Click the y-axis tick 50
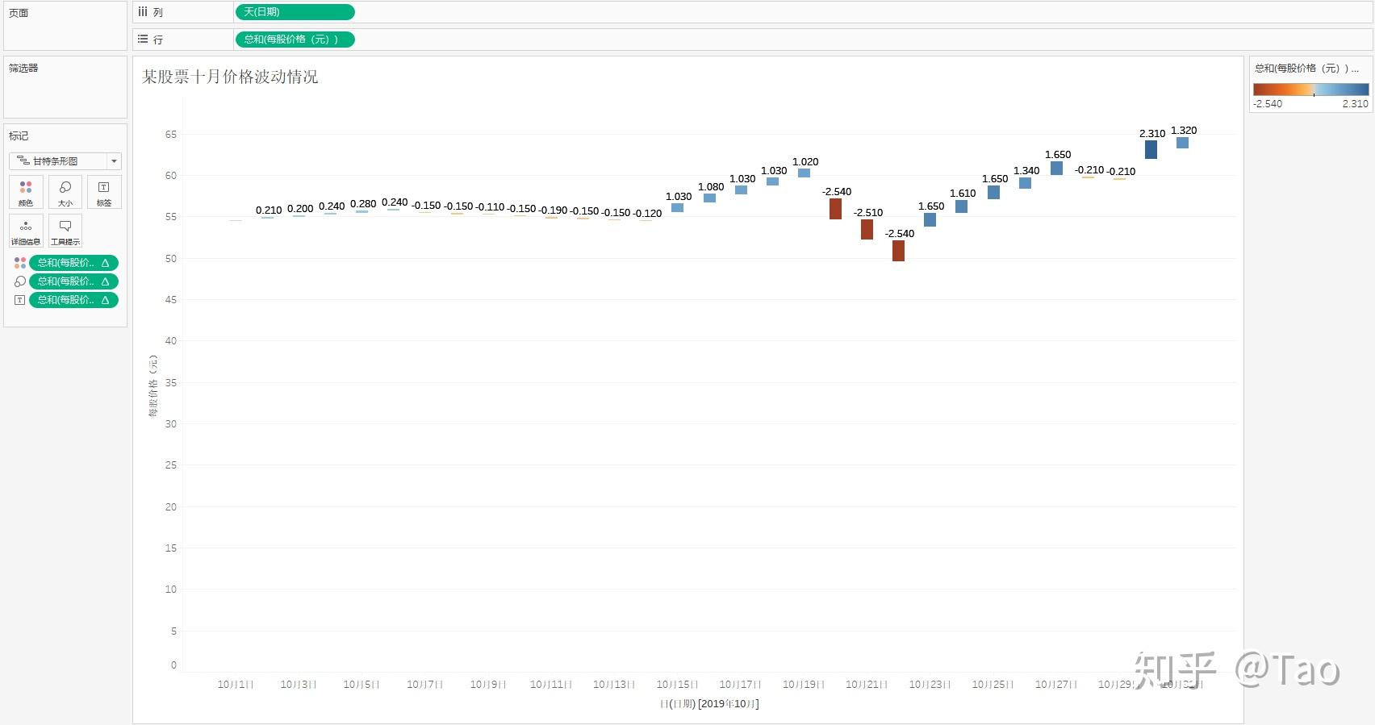 coord(171,259)
